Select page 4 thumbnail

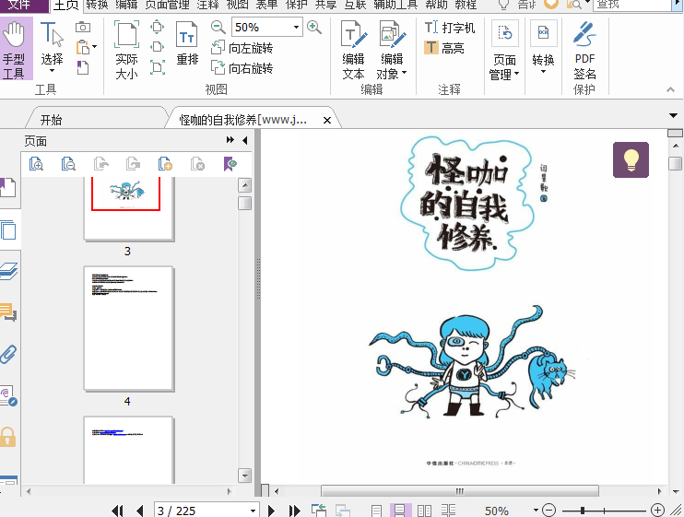pos(129,329)
